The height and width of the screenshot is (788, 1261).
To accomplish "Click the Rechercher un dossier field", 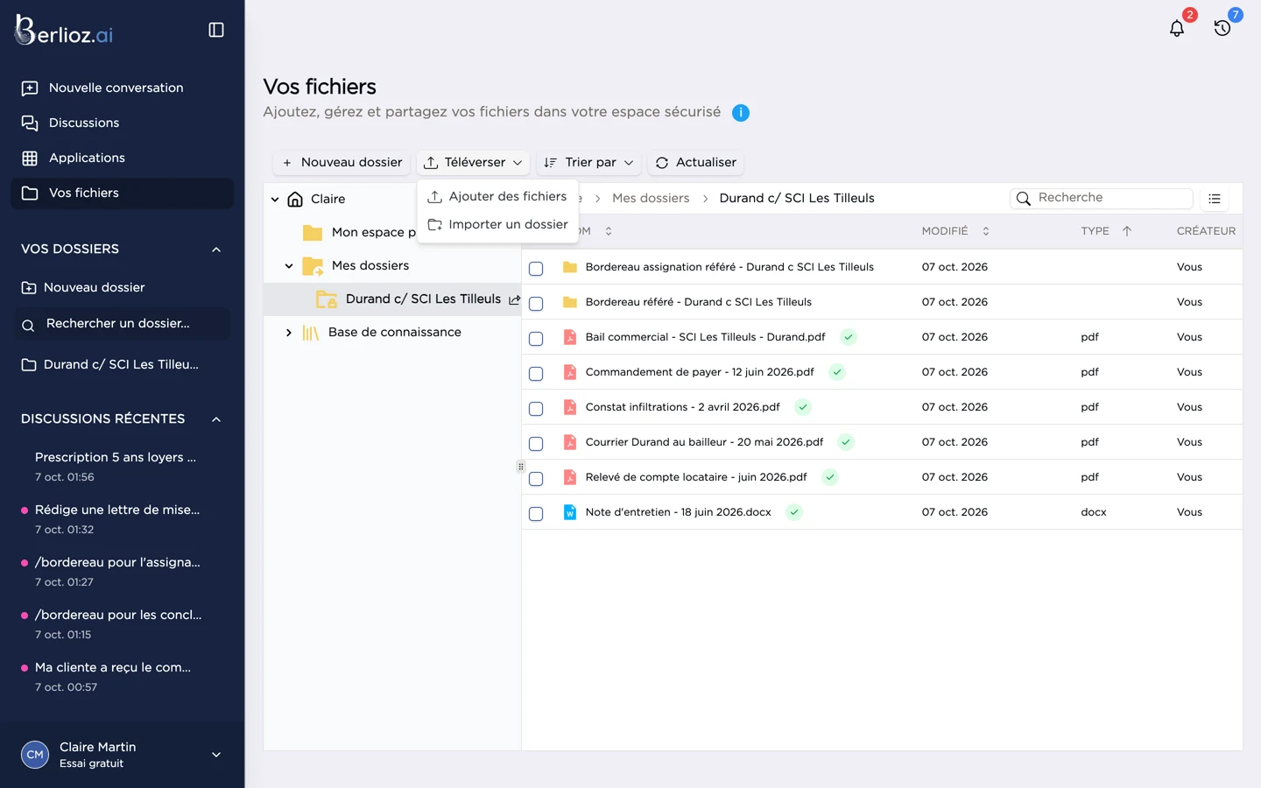I will (x=122, y=324).
